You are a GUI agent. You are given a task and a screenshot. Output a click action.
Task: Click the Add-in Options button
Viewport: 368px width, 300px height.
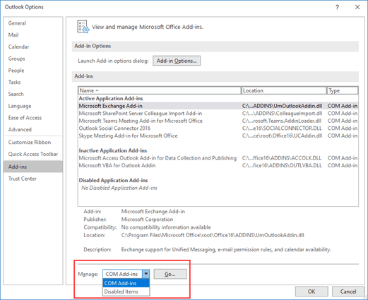click(x=177, y=61)
